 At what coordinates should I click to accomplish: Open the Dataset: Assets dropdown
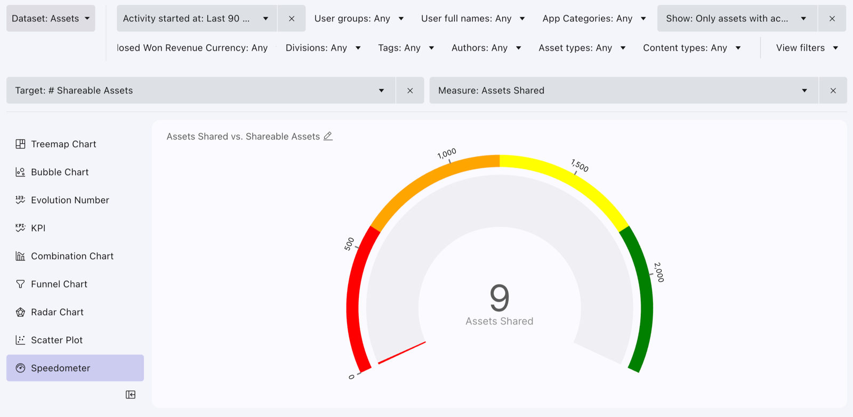pos(51,19)
